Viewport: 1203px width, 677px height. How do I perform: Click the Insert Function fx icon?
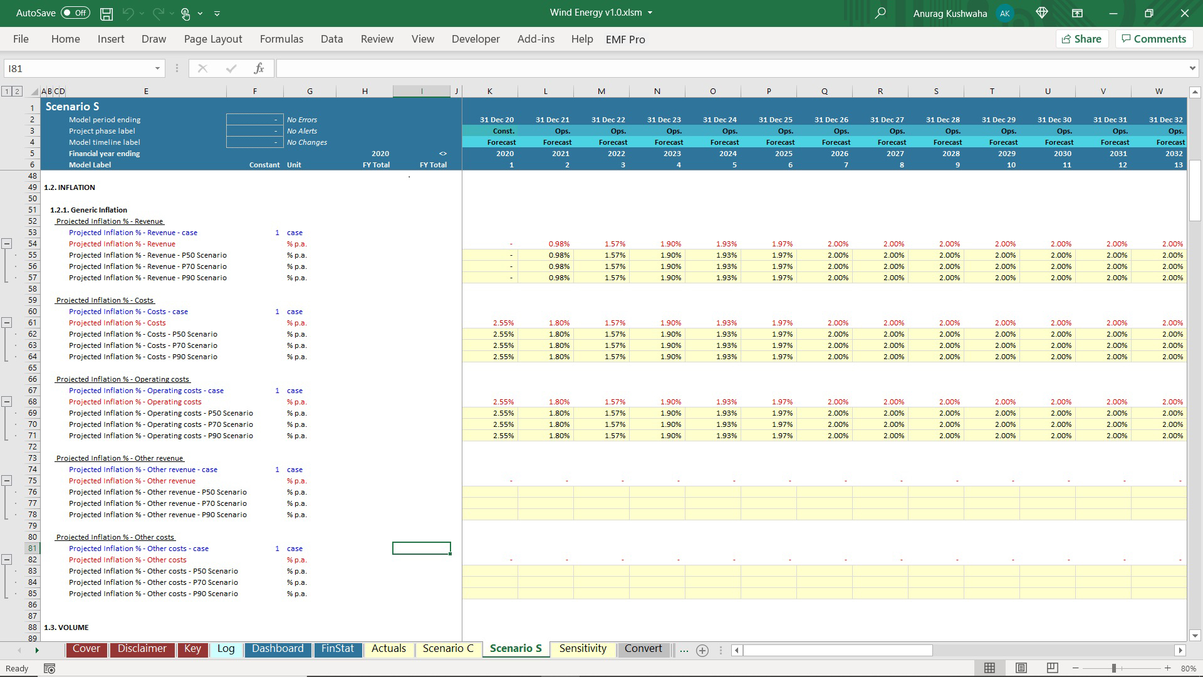click(258, 68)
